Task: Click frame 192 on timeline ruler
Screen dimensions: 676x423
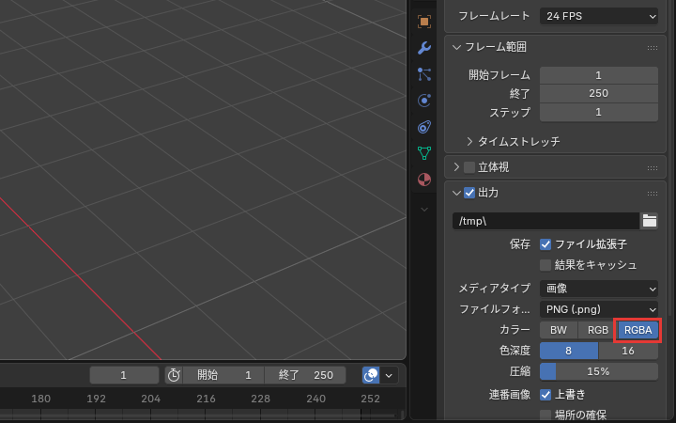Action: (x=96, y=399)
